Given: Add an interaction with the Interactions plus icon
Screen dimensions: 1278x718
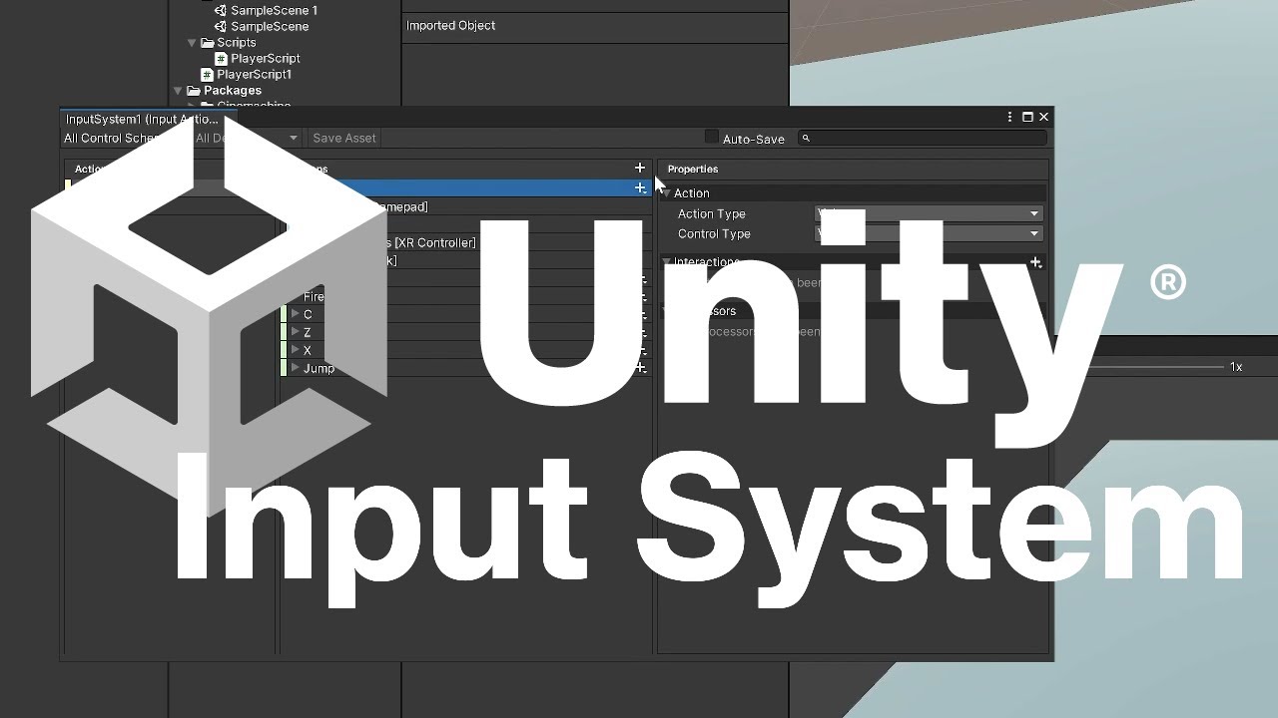Looking at the screenshot, I should pos(1035,262).
